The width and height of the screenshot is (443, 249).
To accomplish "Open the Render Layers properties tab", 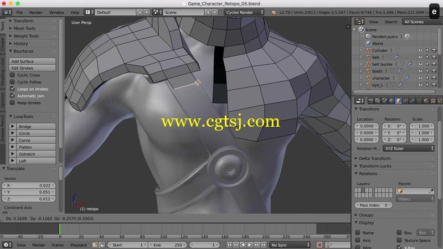I will 378,101.
